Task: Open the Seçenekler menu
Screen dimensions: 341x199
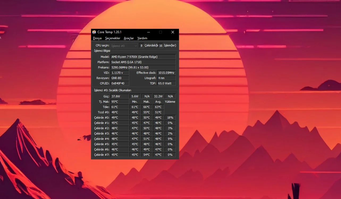Action: 113,38
